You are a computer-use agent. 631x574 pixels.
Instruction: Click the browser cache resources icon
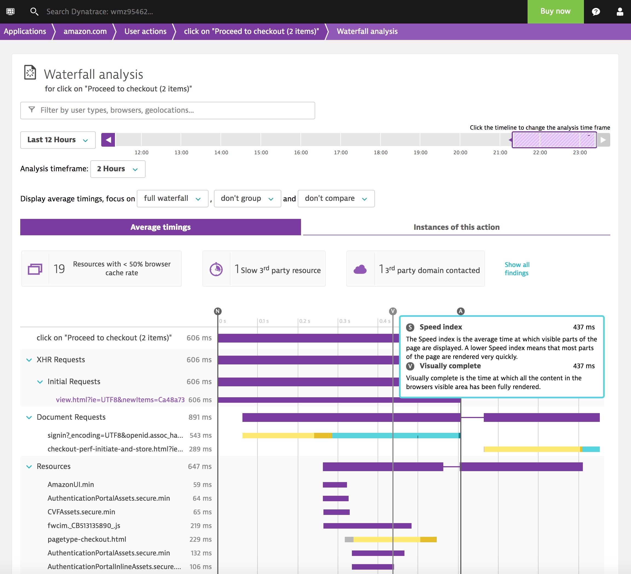tap(35, 269)
